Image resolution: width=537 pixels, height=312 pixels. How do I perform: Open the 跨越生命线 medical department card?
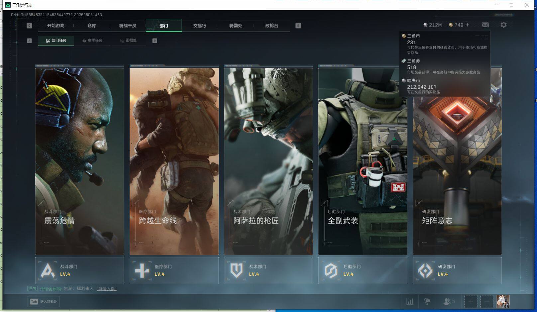point(174,161)
